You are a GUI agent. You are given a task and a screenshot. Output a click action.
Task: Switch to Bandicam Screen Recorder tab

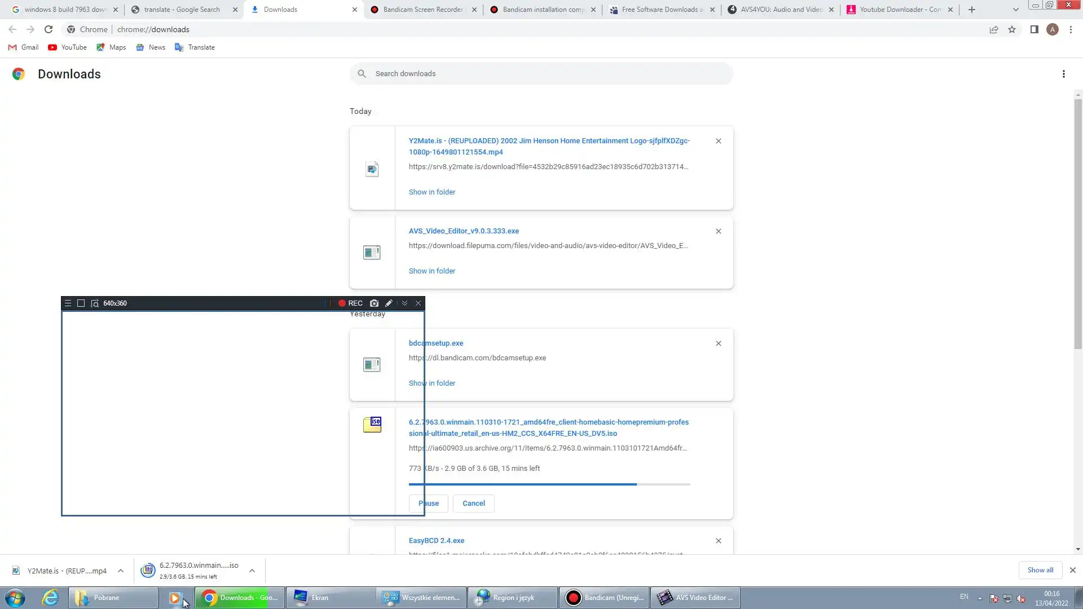click(422, 10)
